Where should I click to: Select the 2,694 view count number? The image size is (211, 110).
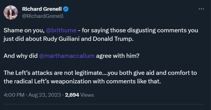point(72,95)
